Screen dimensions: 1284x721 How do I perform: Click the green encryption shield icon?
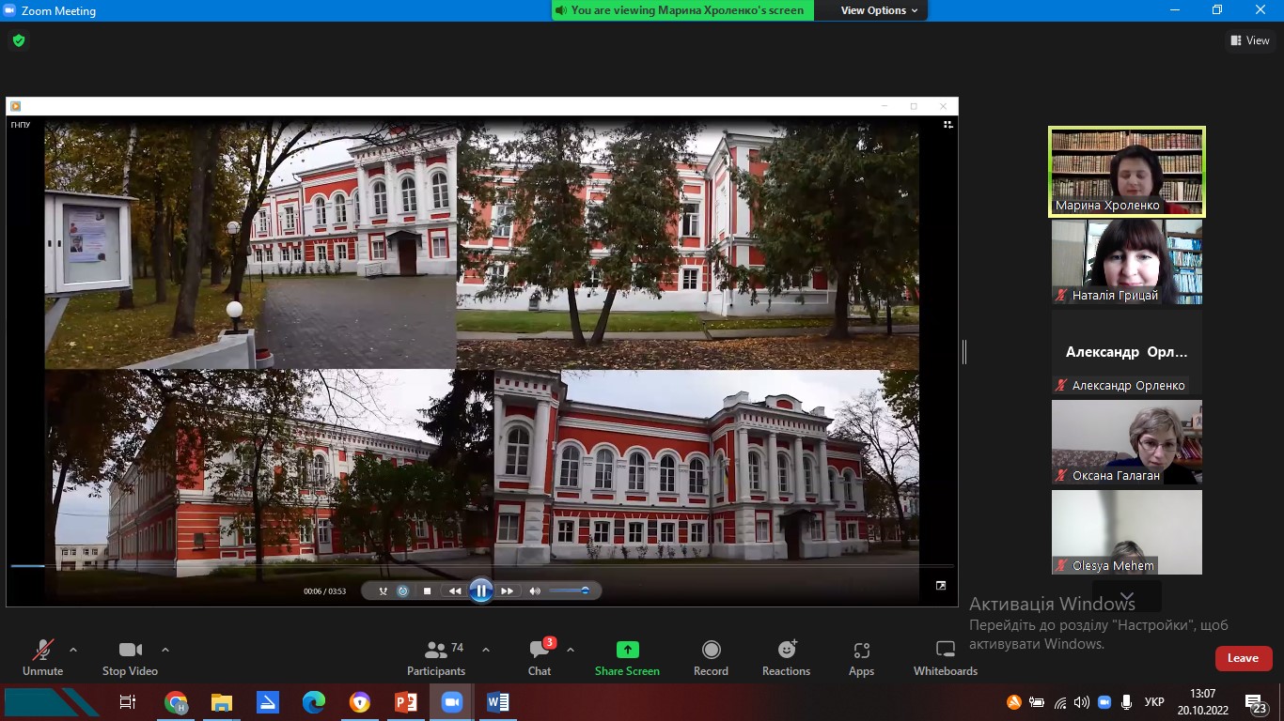pos(19,40)
